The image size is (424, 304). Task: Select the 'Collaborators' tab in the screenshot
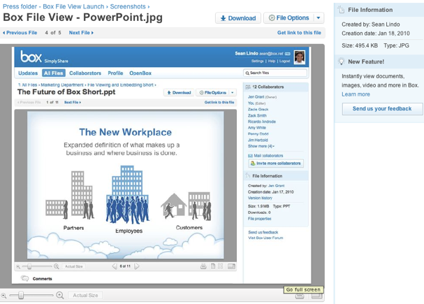(85, 73)
